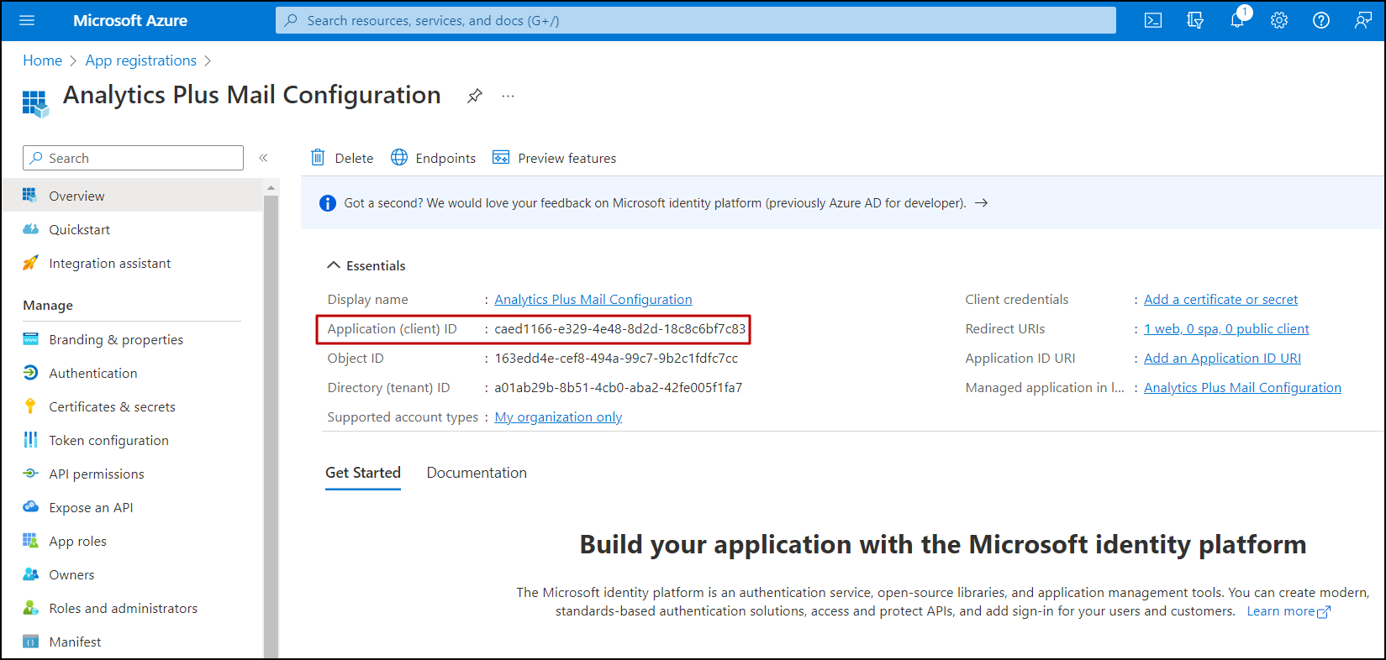Click the App registrations breadcrumb
The width and height of the screenshot is (1386, 660).
140,60
